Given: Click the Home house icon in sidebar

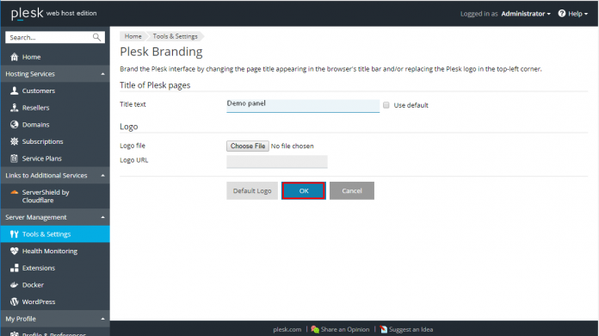Looking at the screenshot, I should [14, 57].
